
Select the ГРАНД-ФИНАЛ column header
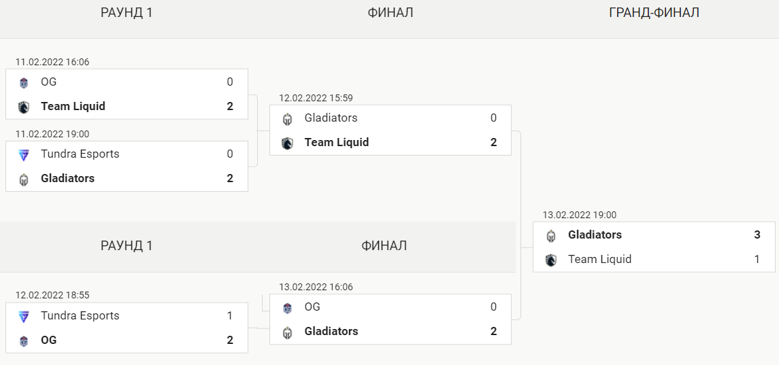point(654,13)
